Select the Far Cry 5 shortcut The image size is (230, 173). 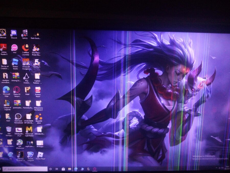coord(37,63)
